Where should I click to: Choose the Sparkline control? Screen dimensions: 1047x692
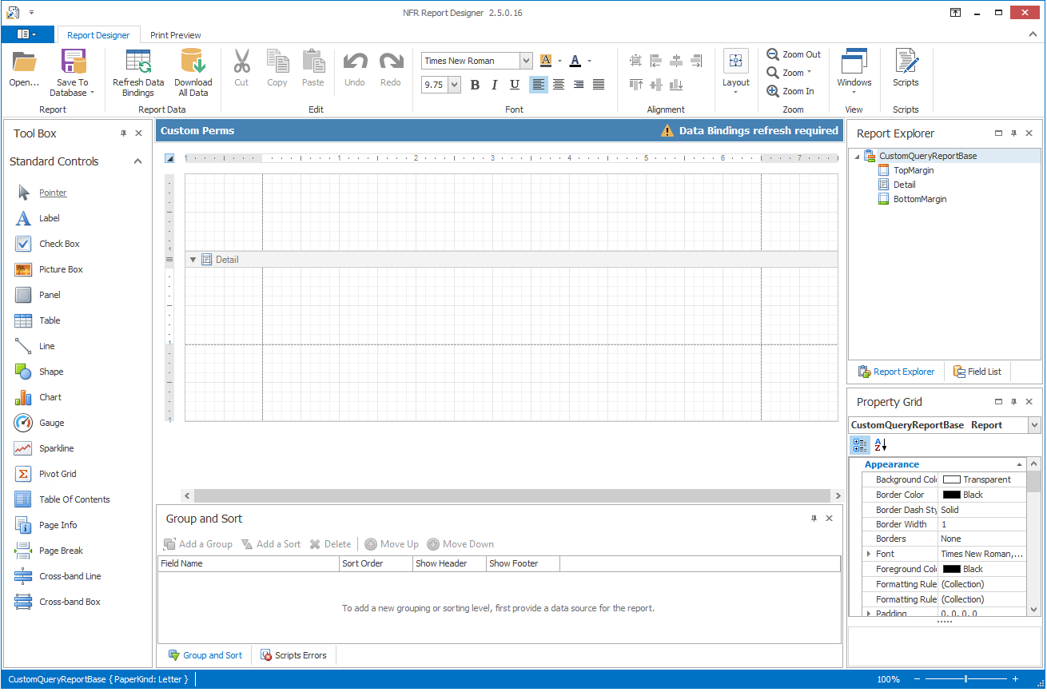point(56,448)
